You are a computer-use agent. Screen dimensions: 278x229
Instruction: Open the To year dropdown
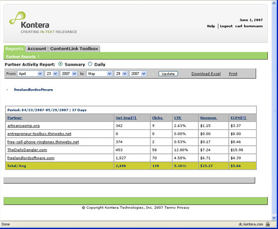pos(138,73)
